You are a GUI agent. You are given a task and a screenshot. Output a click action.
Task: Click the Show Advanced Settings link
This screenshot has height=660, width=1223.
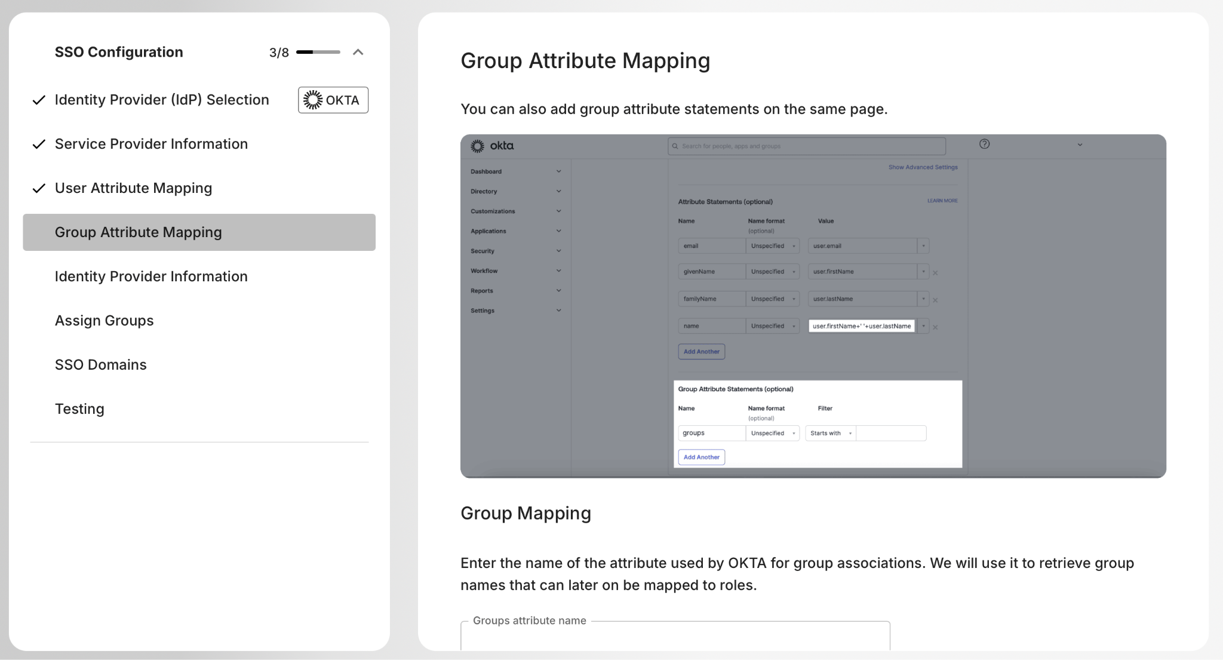pyautogui.click(x=923, y=167)
